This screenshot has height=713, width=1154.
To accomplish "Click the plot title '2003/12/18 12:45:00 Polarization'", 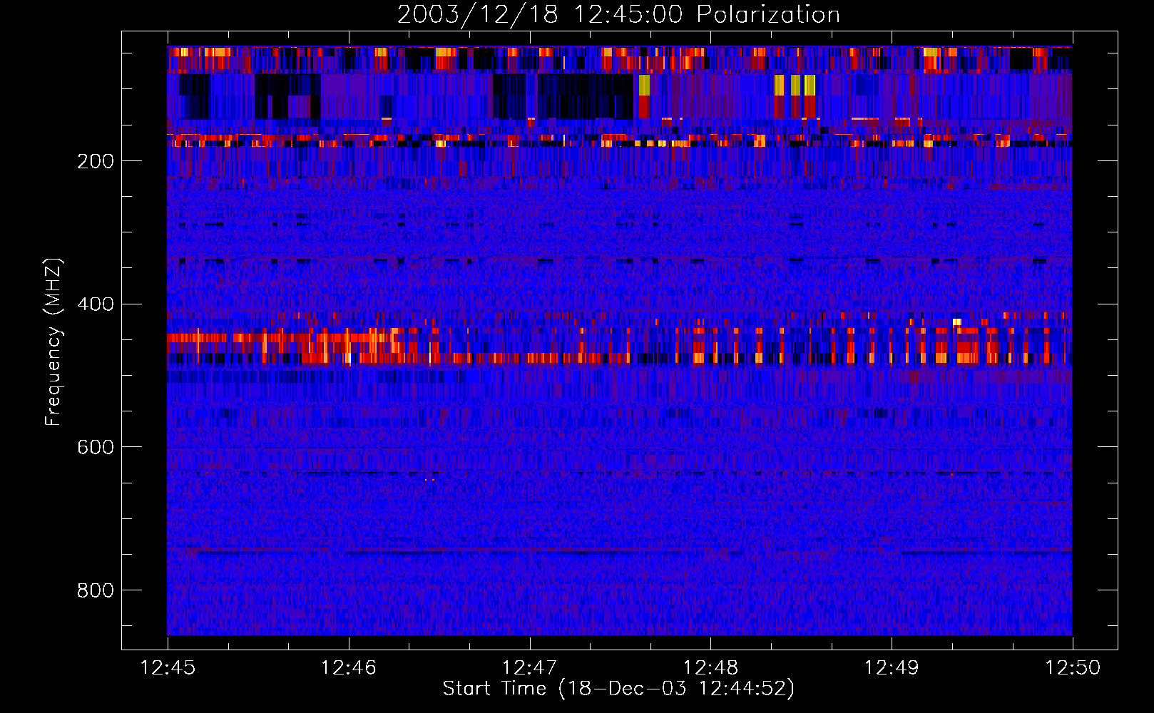I will (618, 15).
